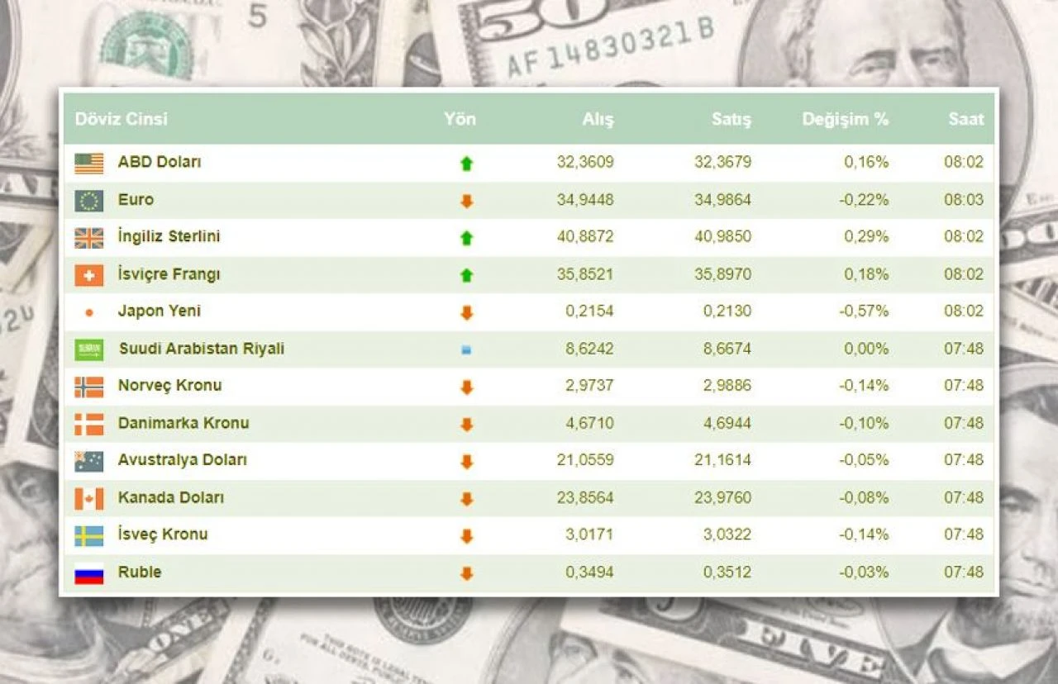This screenshot has width=1058, height=684.
Task: Select the Euro flag icon
Action: tap(87, 199)
